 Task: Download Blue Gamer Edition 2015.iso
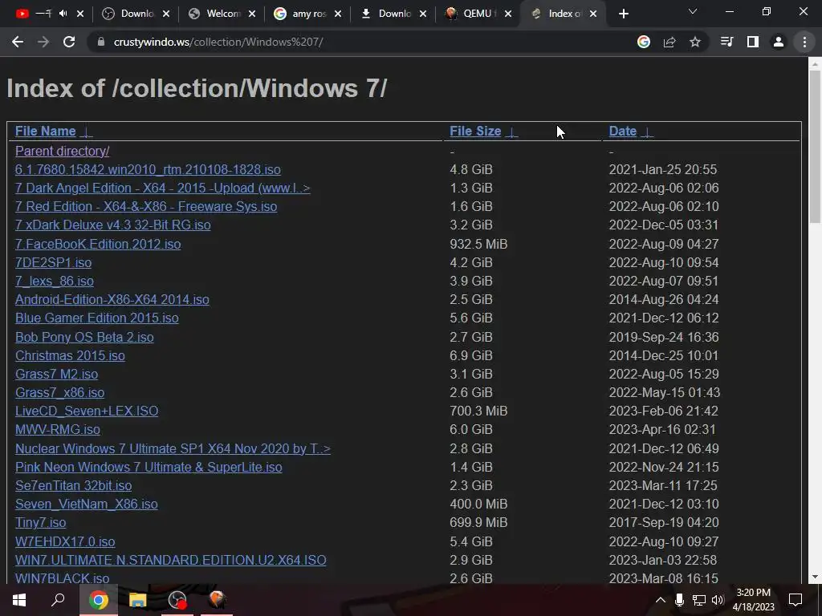(x=97, y=318)
